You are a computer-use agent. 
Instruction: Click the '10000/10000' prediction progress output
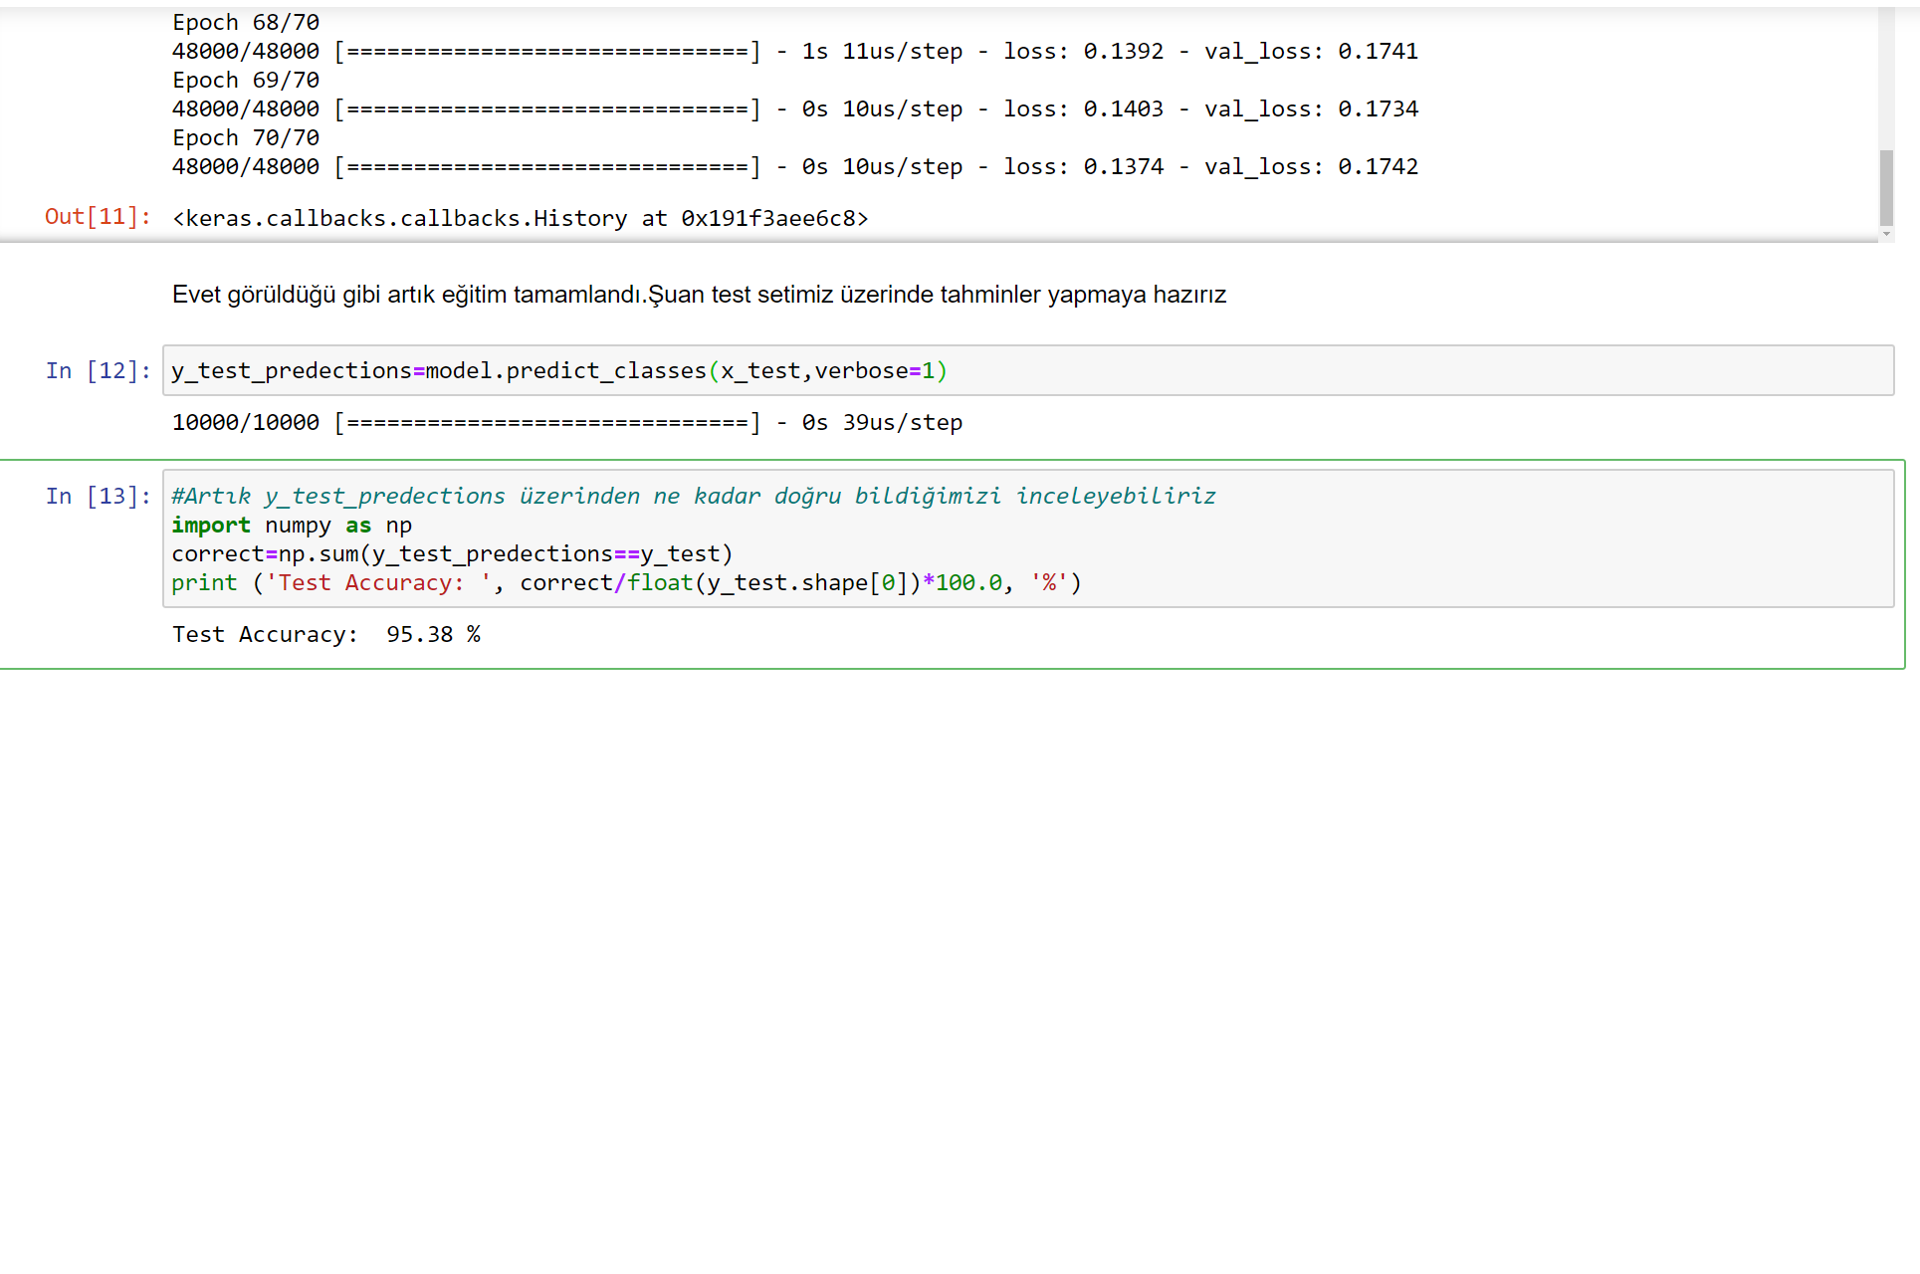(567, 422)
